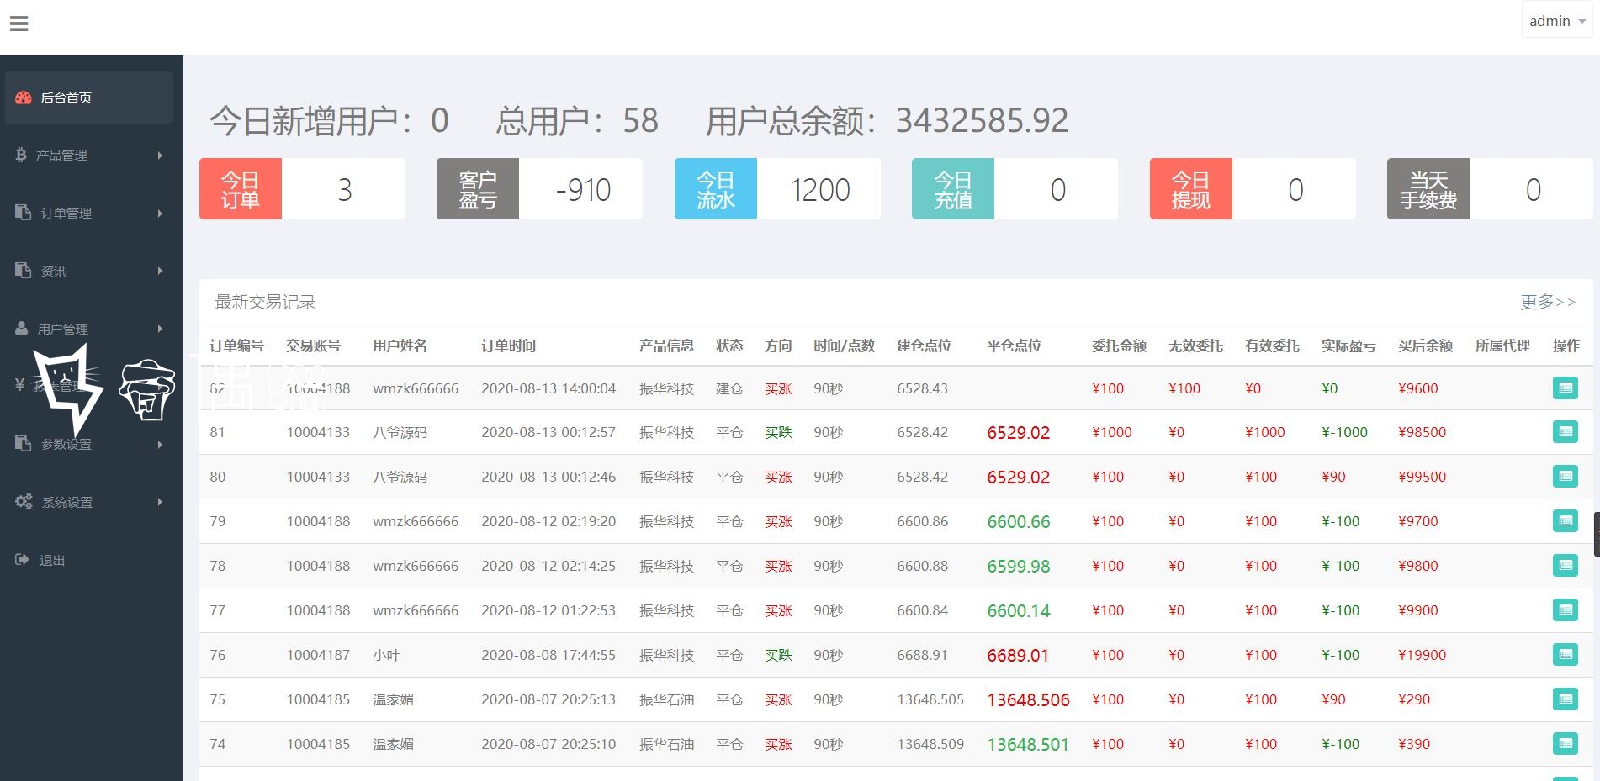The width and height of the screenshot is (1600, 781).
Task: Click the 实际盈亏 column header
Action: coord(1348,346)
